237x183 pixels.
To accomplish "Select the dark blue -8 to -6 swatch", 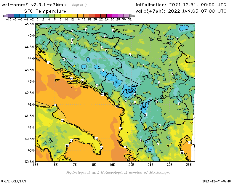I will click(x=17, y=16).
